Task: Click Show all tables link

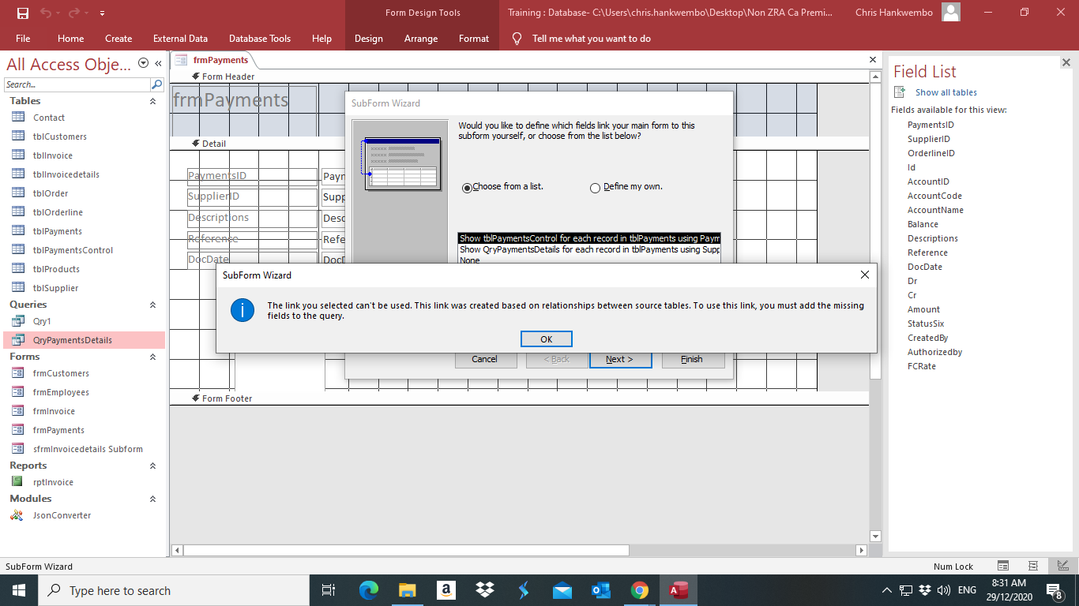Action: tap(946, 92)
